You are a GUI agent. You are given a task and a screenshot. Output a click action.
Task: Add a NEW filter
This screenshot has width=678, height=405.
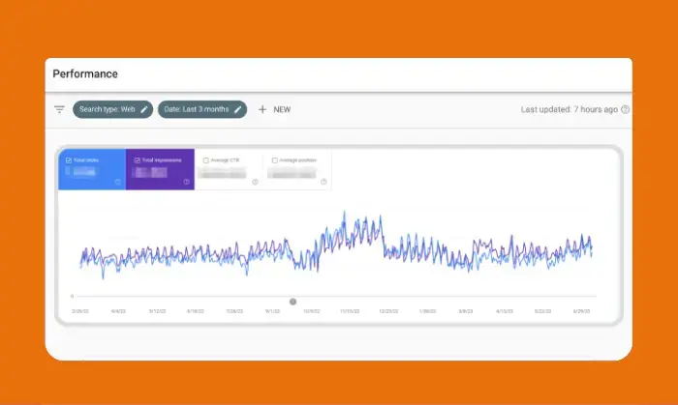click(x=281, y=110)
